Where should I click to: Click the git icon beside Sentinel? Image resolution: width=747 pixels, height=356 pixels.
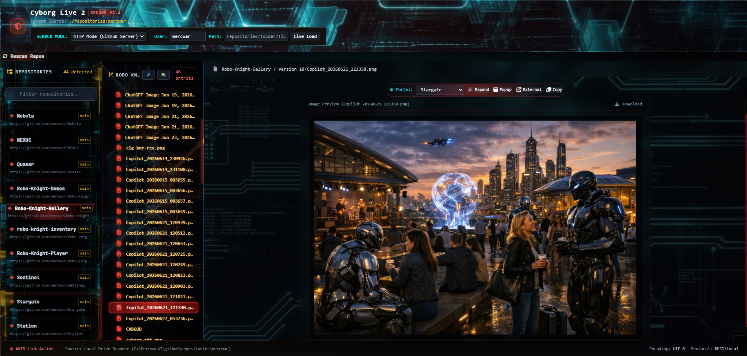point(12,278)
